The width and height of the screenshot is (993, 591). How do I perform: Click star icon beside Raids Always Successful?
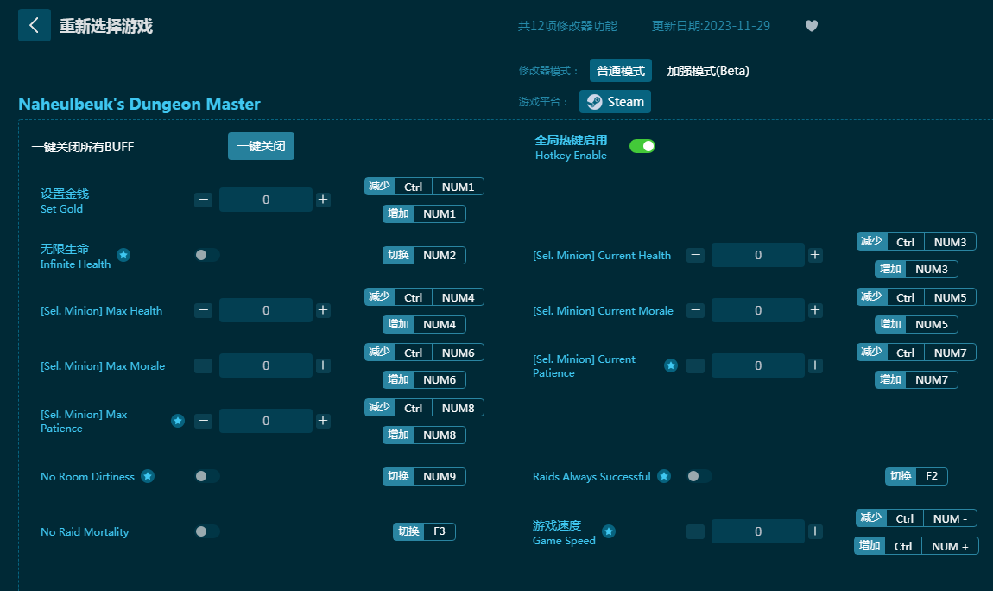coord(664,476)
